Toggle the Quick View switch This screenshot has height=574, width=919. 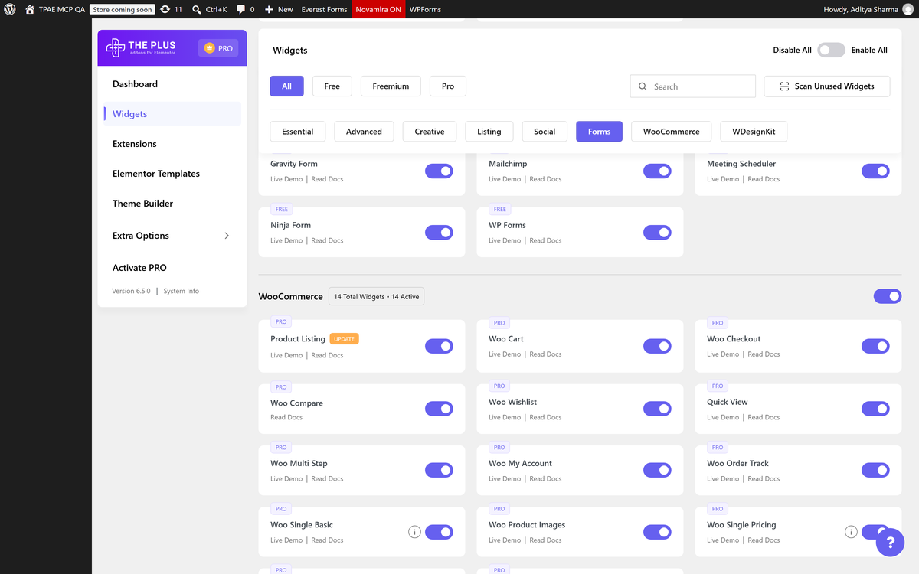click(875, 409)
